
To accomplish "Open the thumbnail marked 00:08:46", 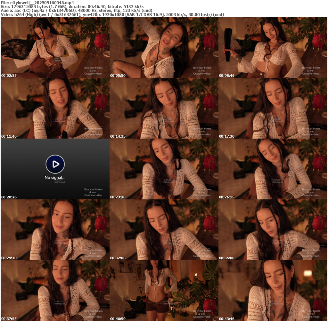I will pyautogui.click(x=273, y=47).
